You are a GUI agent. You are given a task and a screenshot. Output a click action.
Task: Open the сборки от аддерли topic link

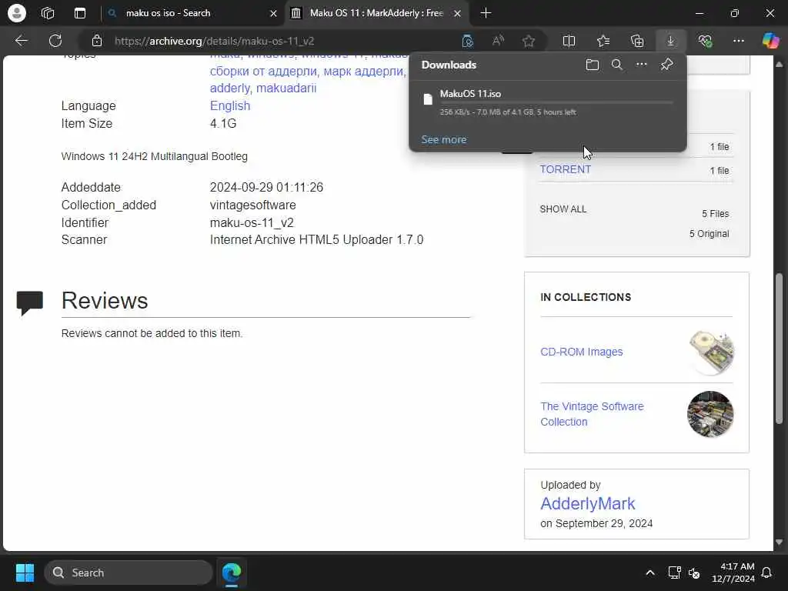pos(262,71)
